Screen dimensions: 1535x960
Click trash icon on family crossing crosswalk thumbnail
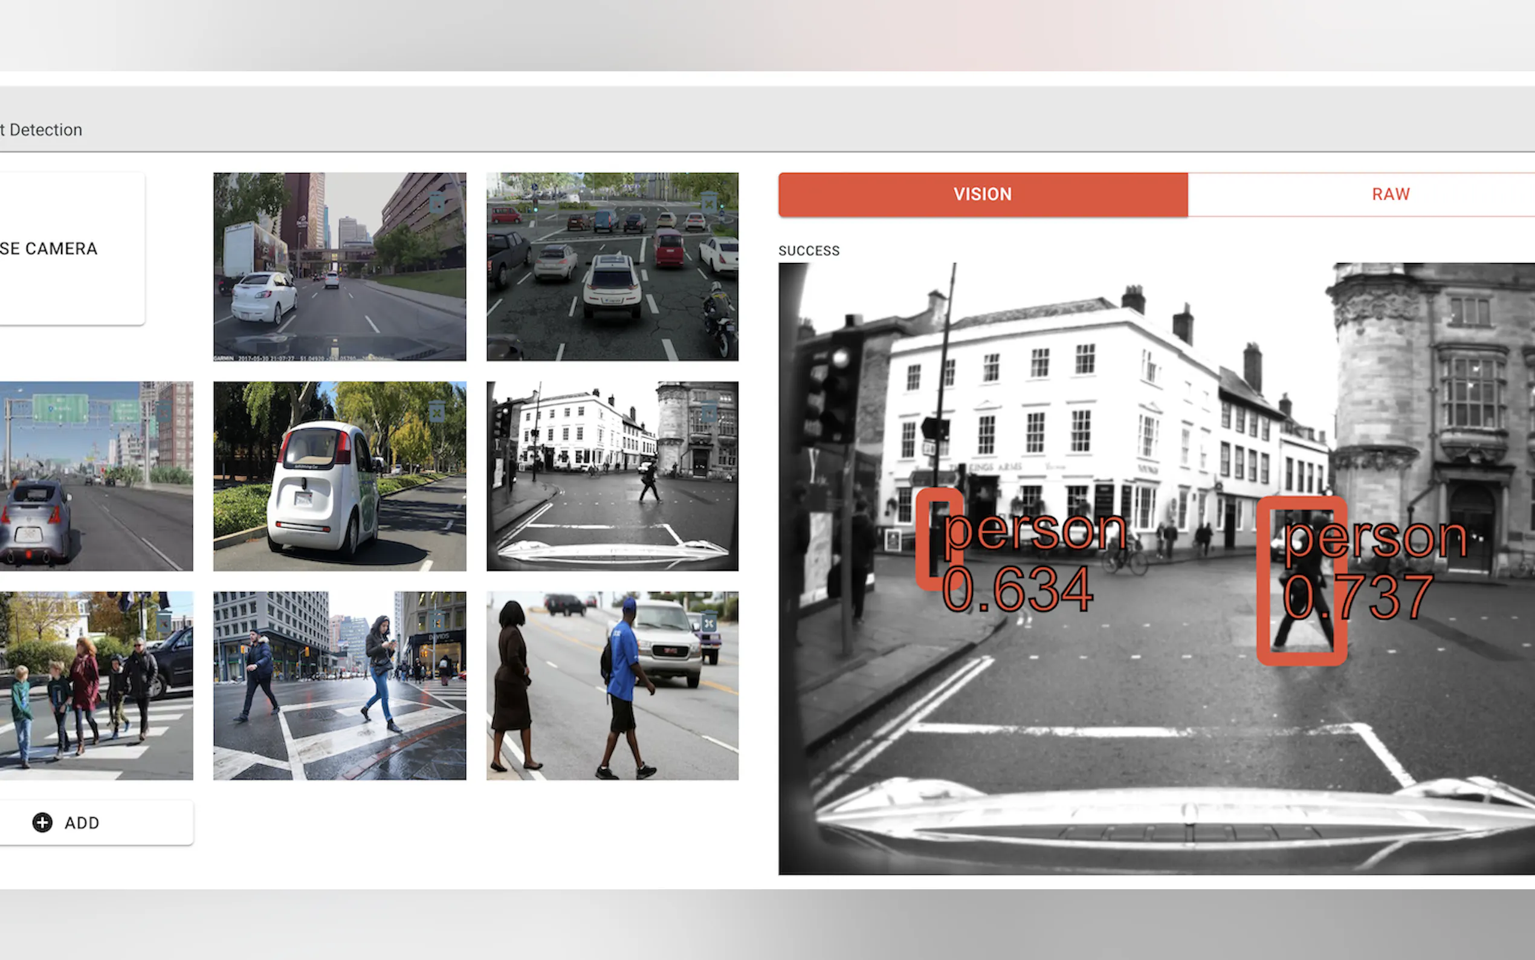pos(164,623)
